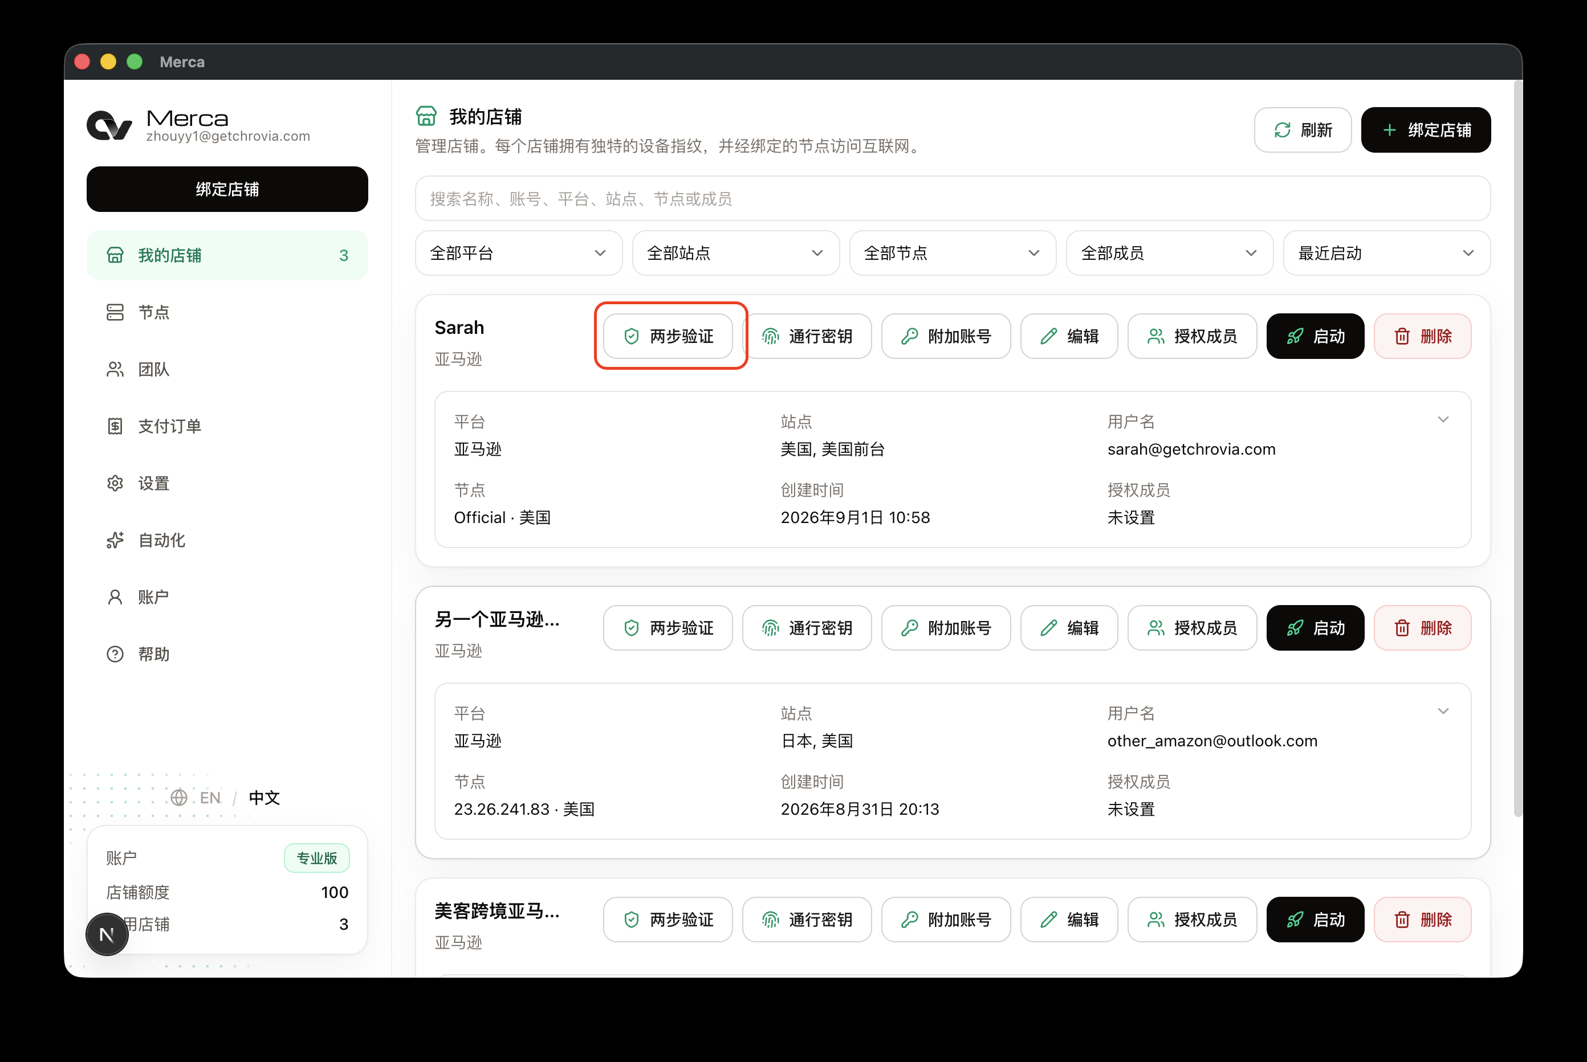This screenshot has height=1062, width=1587.
Task: Launch 美客跨境亚马 store with 启动
Action: [x=1315, y=919]
